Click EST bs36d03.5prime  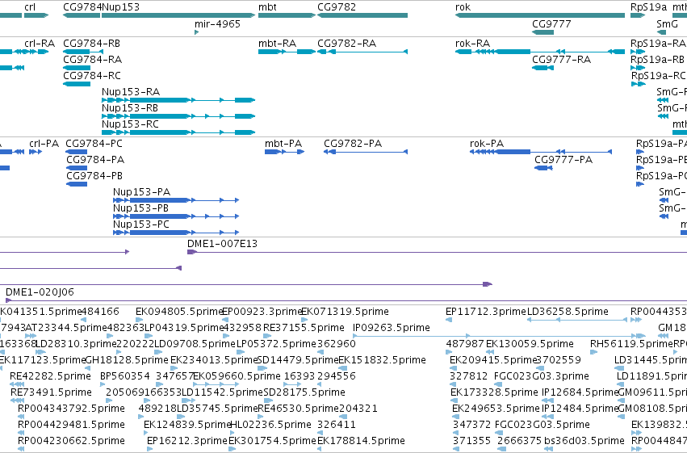584,441
